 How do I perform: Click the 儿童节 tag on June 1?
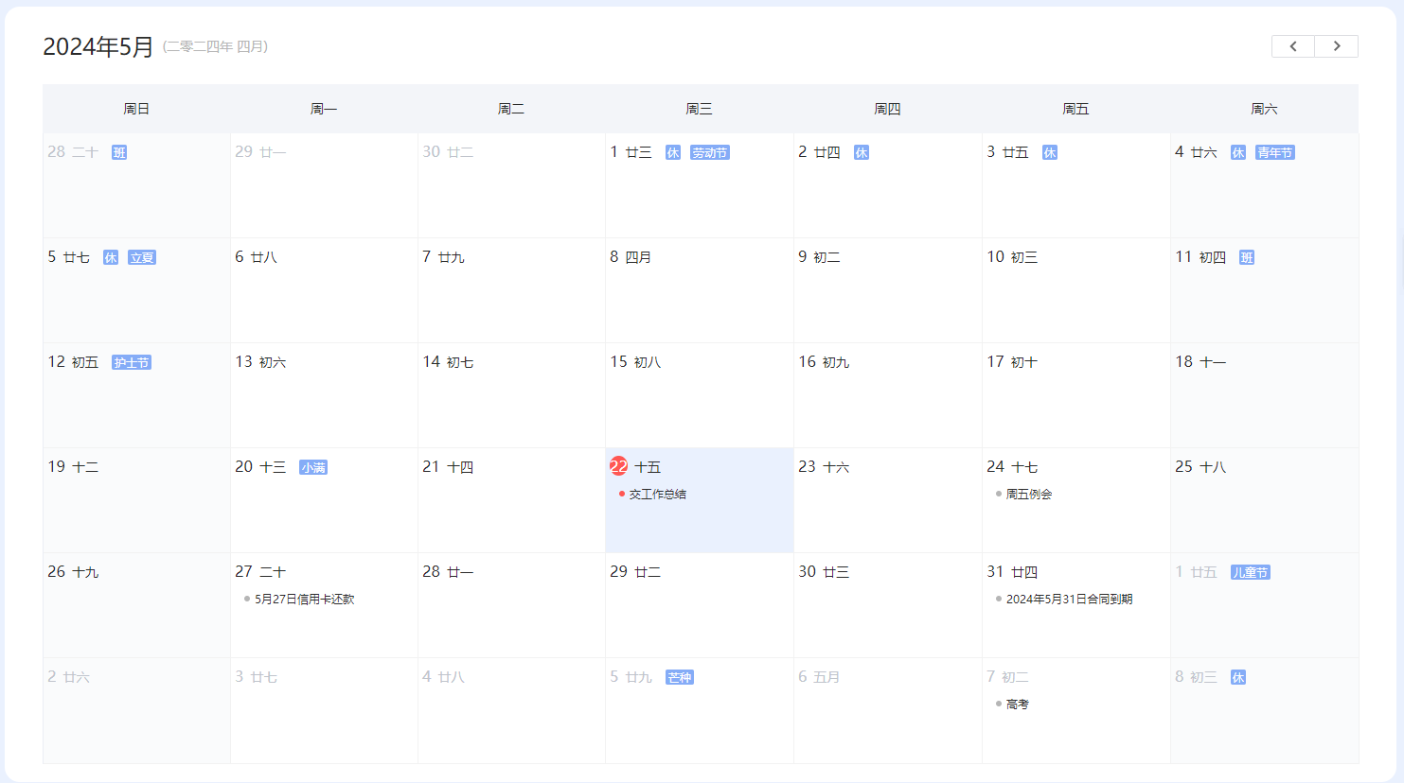(x=1251, y=572)
